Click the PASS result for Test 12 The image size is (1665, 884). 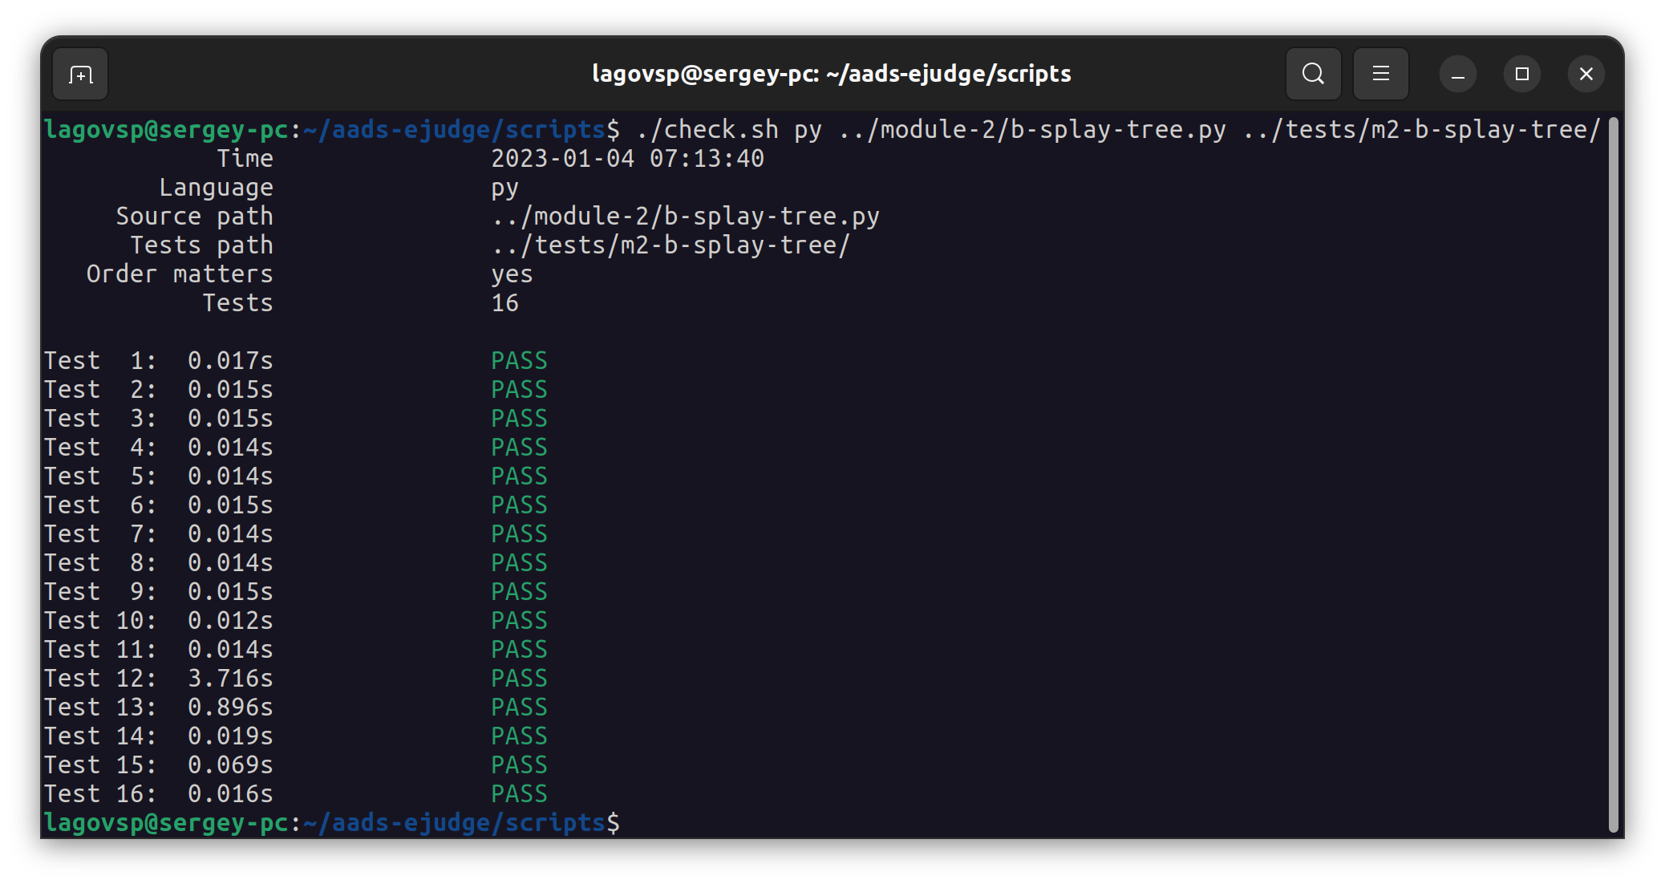pyautogui.click(x=519, y=679)
